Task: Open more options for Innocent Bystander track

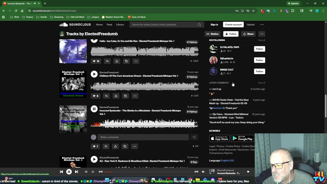Action: pos(134,146)
